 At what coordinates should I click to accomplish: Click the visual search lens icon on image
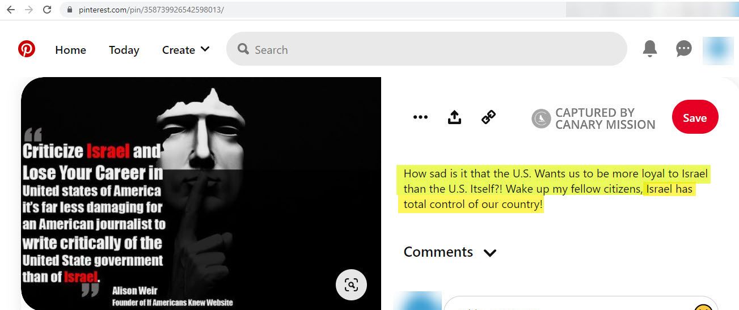click(x=351, y=284)
